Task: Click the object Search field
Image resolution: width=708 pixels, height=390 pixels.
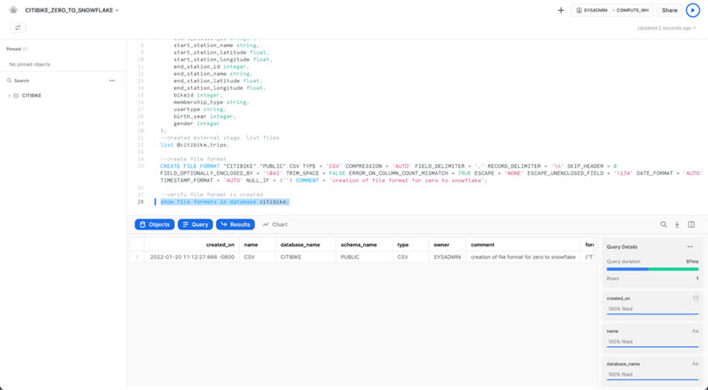Action: pos(50,81)
